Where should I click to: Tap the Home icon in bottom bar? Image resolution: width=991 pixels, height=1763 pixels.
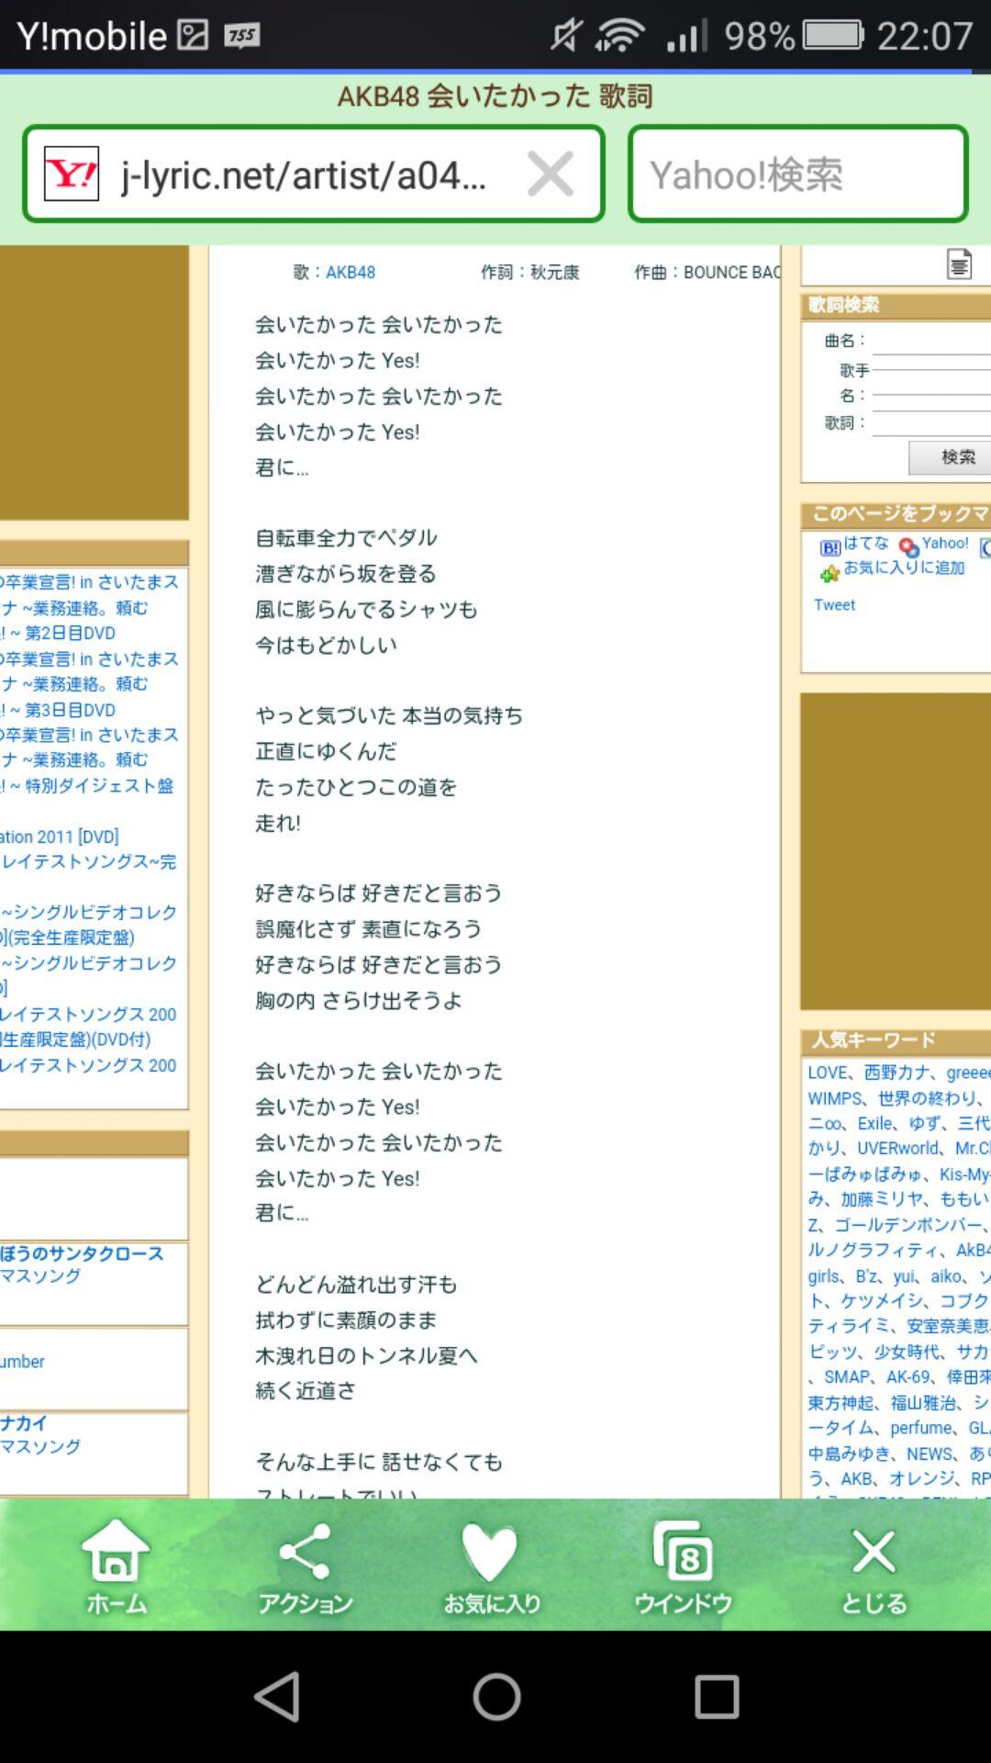pyautogui.click(x=116, y=1566)
